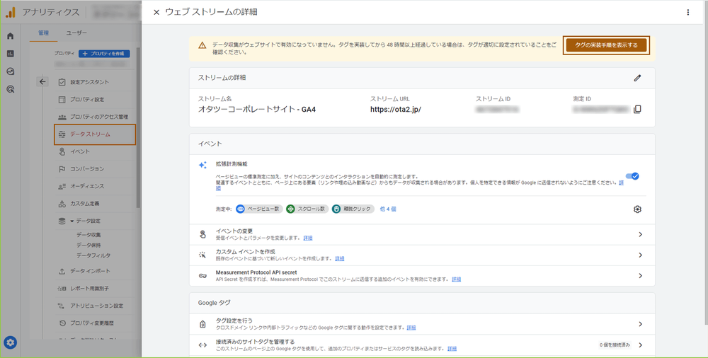This screenshot has width=708, height=358.
Task: Click the connected site tags code icon
Action: click(x=202, y=345)
